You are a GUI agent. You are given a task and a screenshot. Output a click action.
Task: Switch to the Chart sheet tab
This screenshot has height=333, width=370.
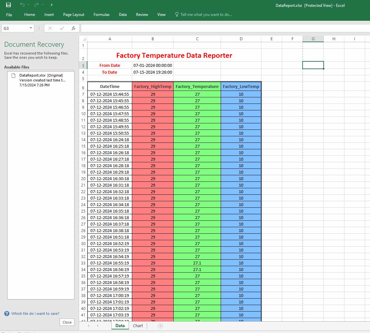[138, 326]
